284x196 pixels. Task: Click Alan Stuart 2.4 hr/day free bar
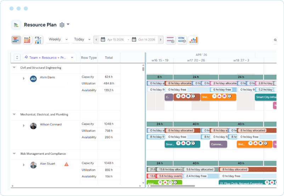click(200, 176)
